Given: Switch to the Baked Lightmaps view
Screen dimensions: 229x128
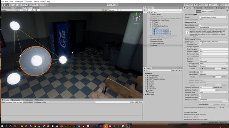Looking at the screenshot, I should click(208, 11).
